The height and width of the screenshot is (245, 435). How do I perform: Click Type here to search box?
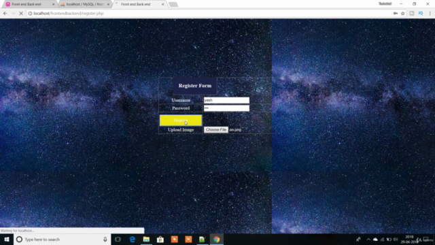click(x=62, y=239)
